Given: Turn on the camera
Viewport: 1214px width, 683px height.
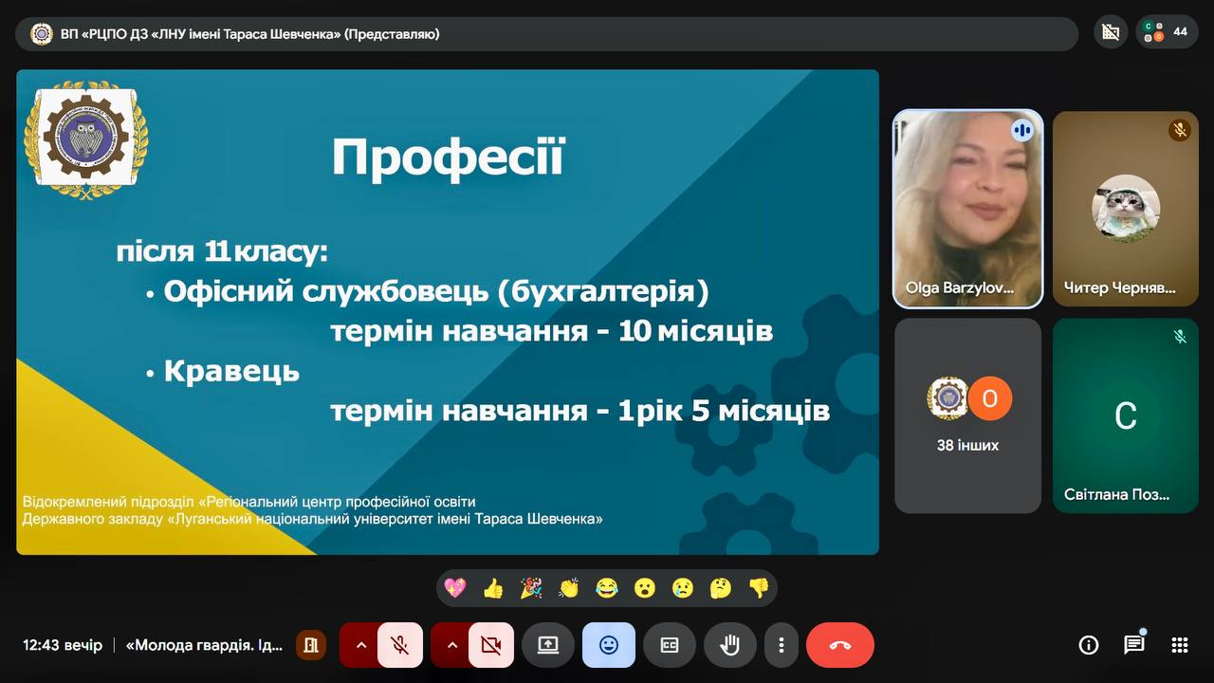Looking at the screenshot, I should pyautogui.click(x=490, y=645).
